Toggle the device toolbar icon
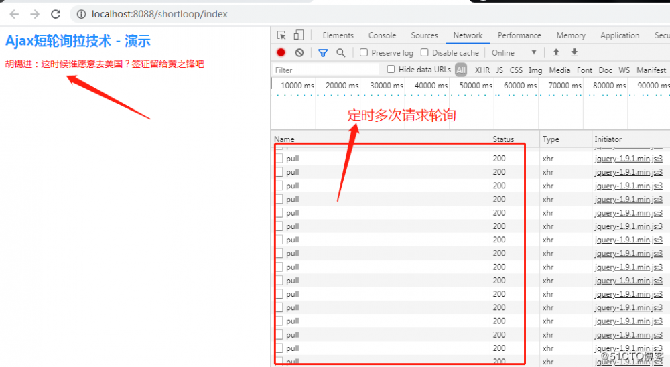 pyautogui.click(x=299, y=35)
